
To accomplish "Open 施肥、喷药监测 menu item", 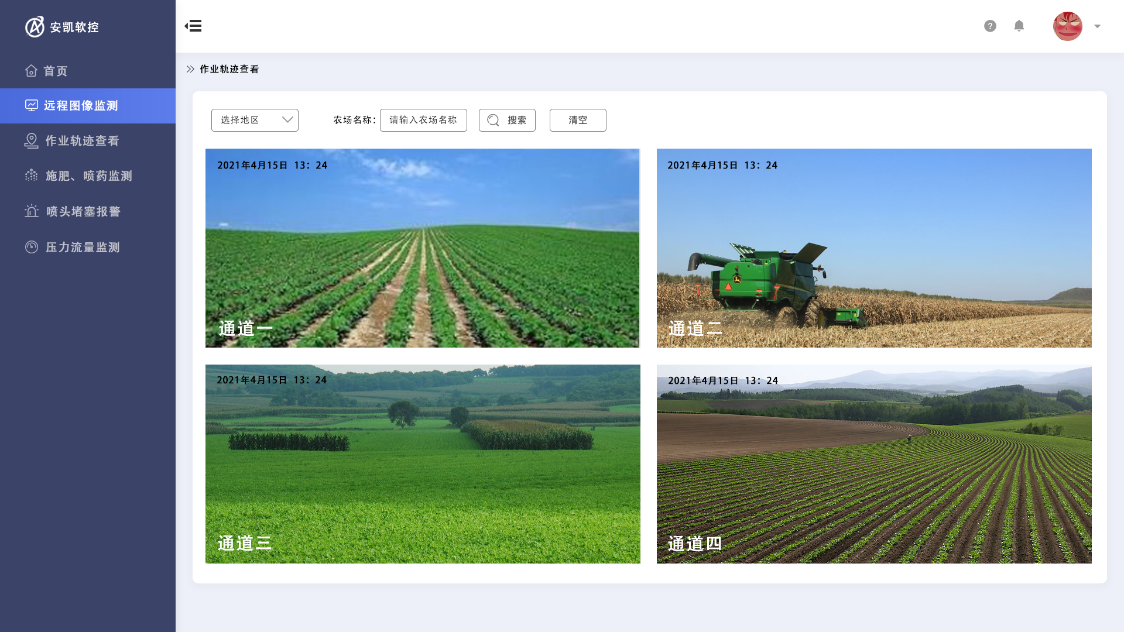I will [89, 176].
